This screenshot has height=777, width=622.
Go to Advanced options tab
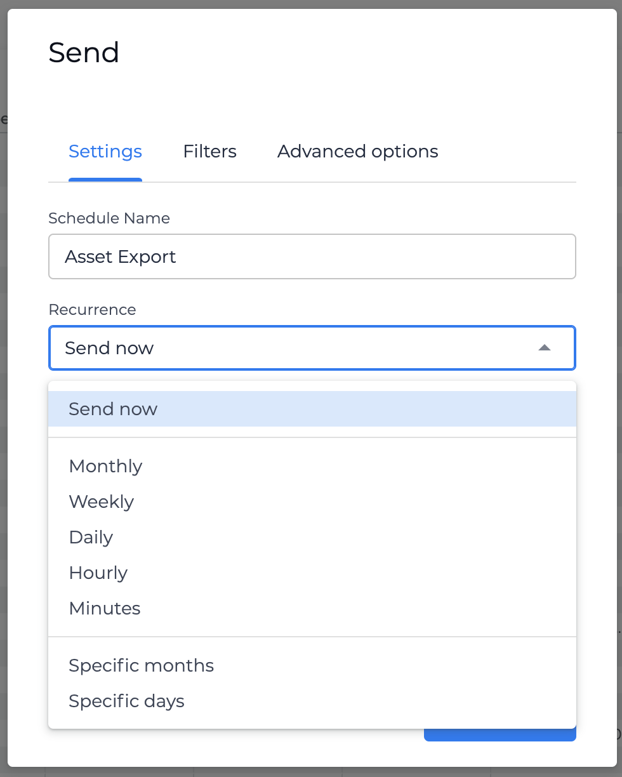point(358,152)
